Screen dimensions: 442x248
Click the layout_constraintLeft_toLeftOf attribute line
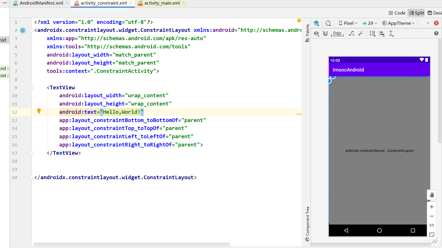(126, 137)
